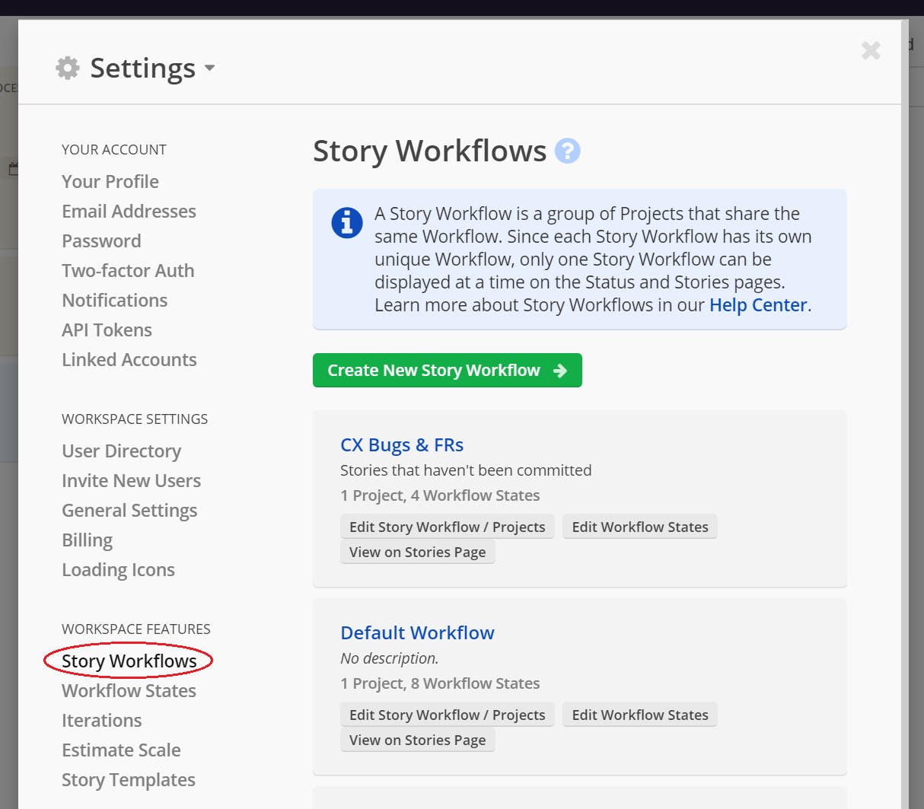Click the 'No description.' text
Viewport: 924px width, 809px height.
pos(390,658)
